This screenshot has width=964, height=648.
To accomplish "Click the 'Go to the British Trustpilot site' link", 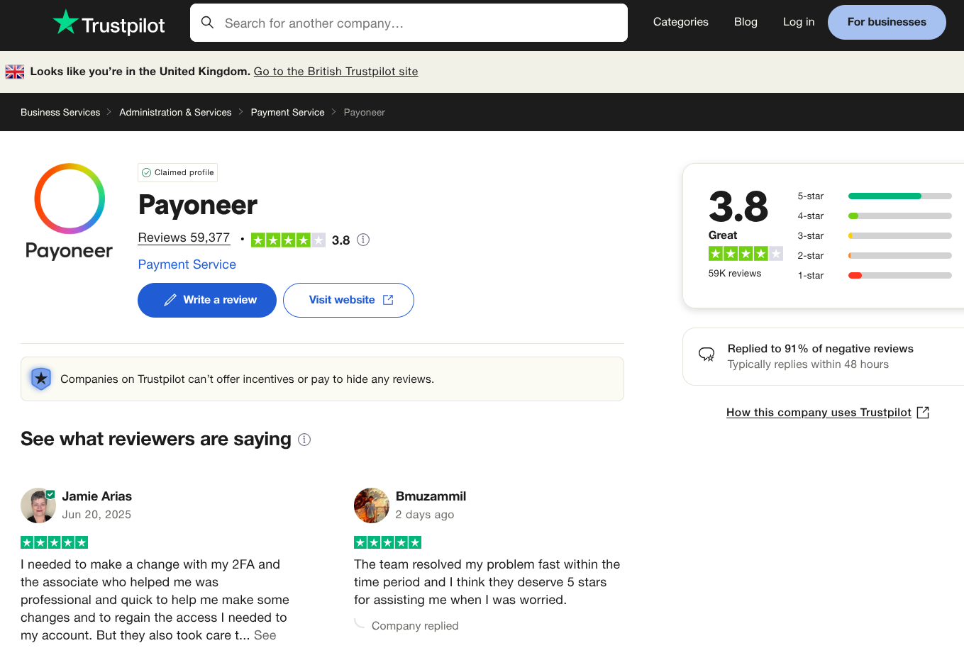I will [x=336, y=71].
